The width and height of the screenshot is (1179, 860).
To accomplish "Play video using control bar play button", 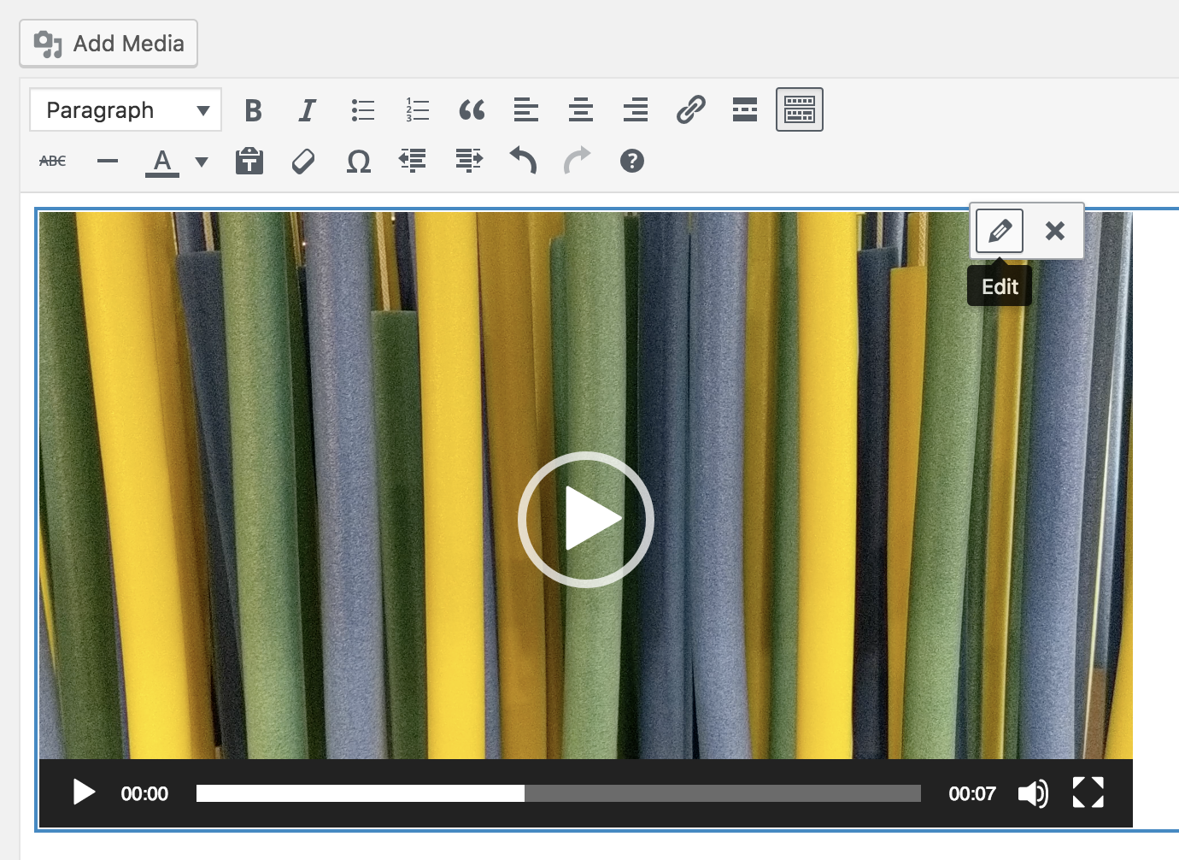I will click(84, 793).
